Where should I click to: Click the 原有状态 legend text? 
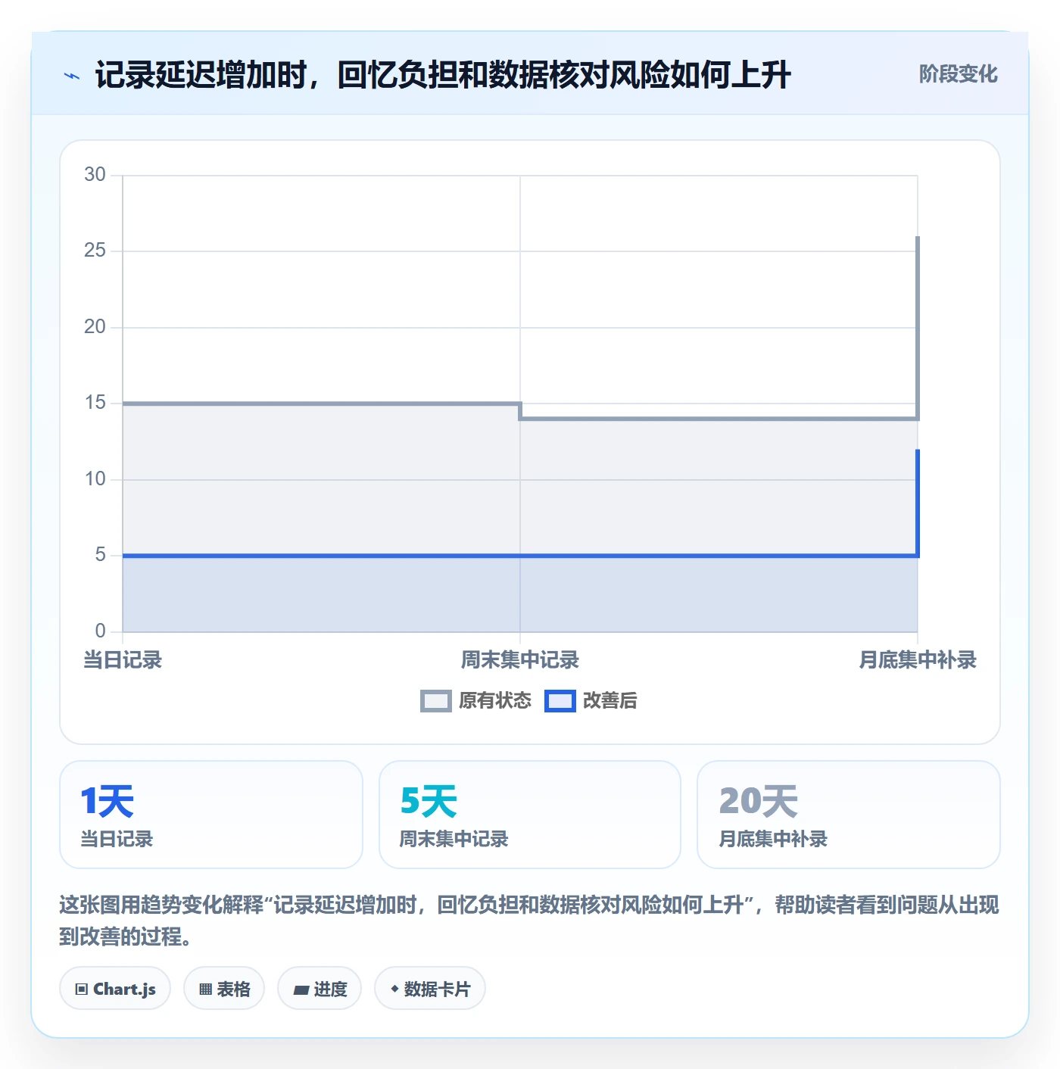[495, 701]
